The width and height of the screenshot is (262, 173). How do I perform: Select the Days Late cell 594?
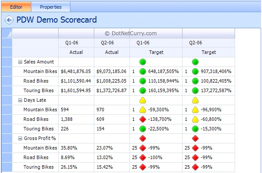tap(76, 110)
